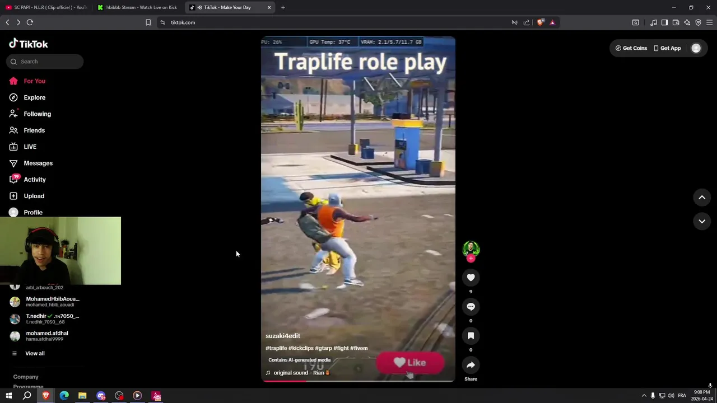The width and height of the screenshot is (717, 403).
Task: Open the #fivem hashtag
Action: tap(359, 348)
